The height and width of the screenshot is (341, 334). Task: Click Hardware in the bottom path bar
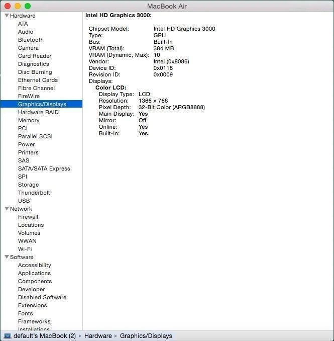click(98, 335)
